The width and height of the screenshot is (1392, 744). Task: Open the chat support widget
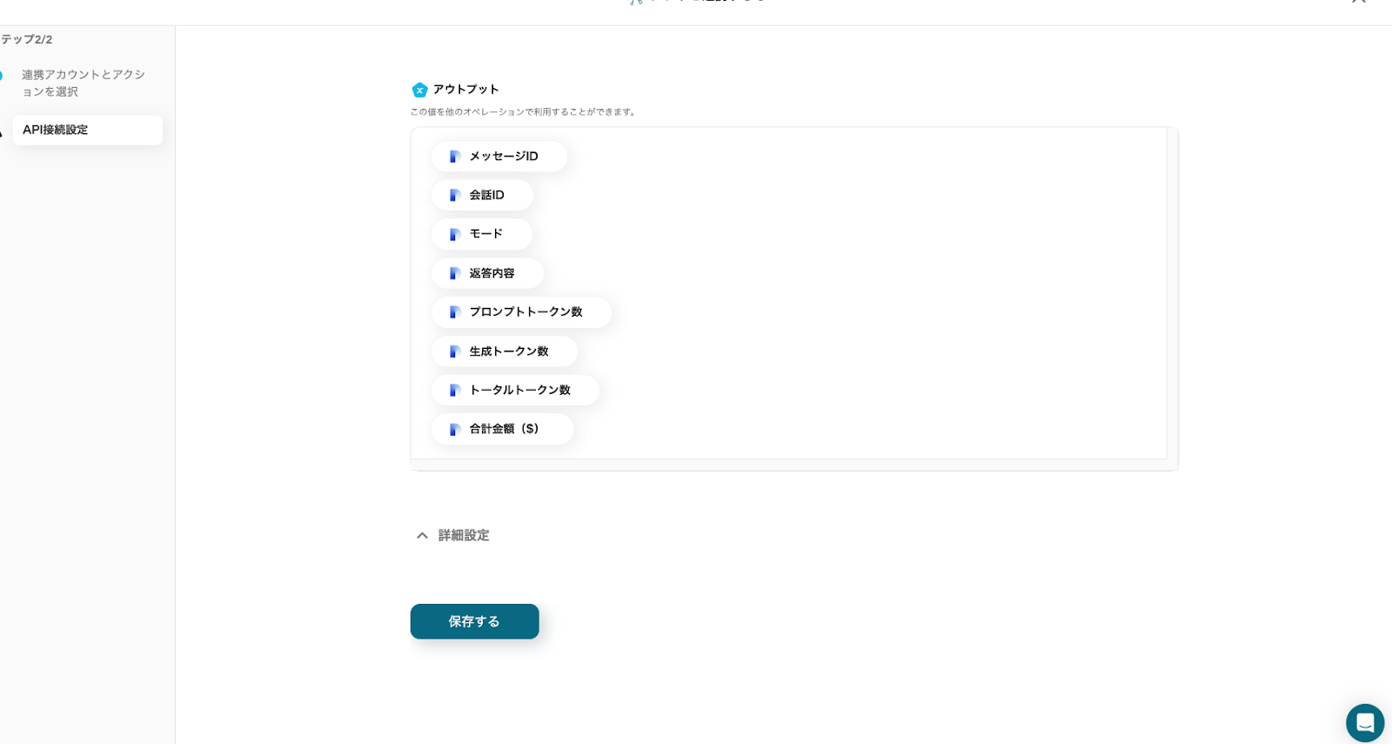click(1364, 722)
